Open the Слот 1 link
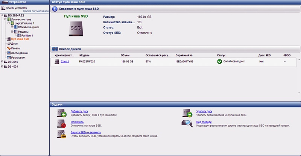 tap(65, 62)
